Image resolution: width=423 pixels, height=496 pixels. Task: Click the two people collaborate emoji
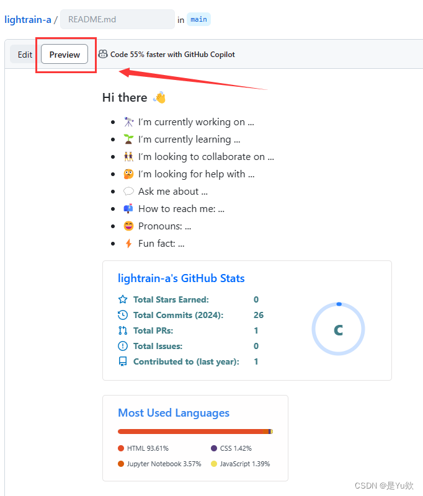click(128, 157)
